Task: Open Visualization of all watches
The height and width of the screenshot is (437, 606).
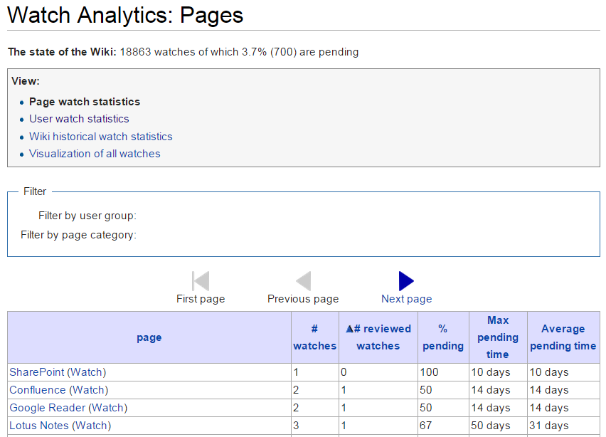Action: (95, 154)
